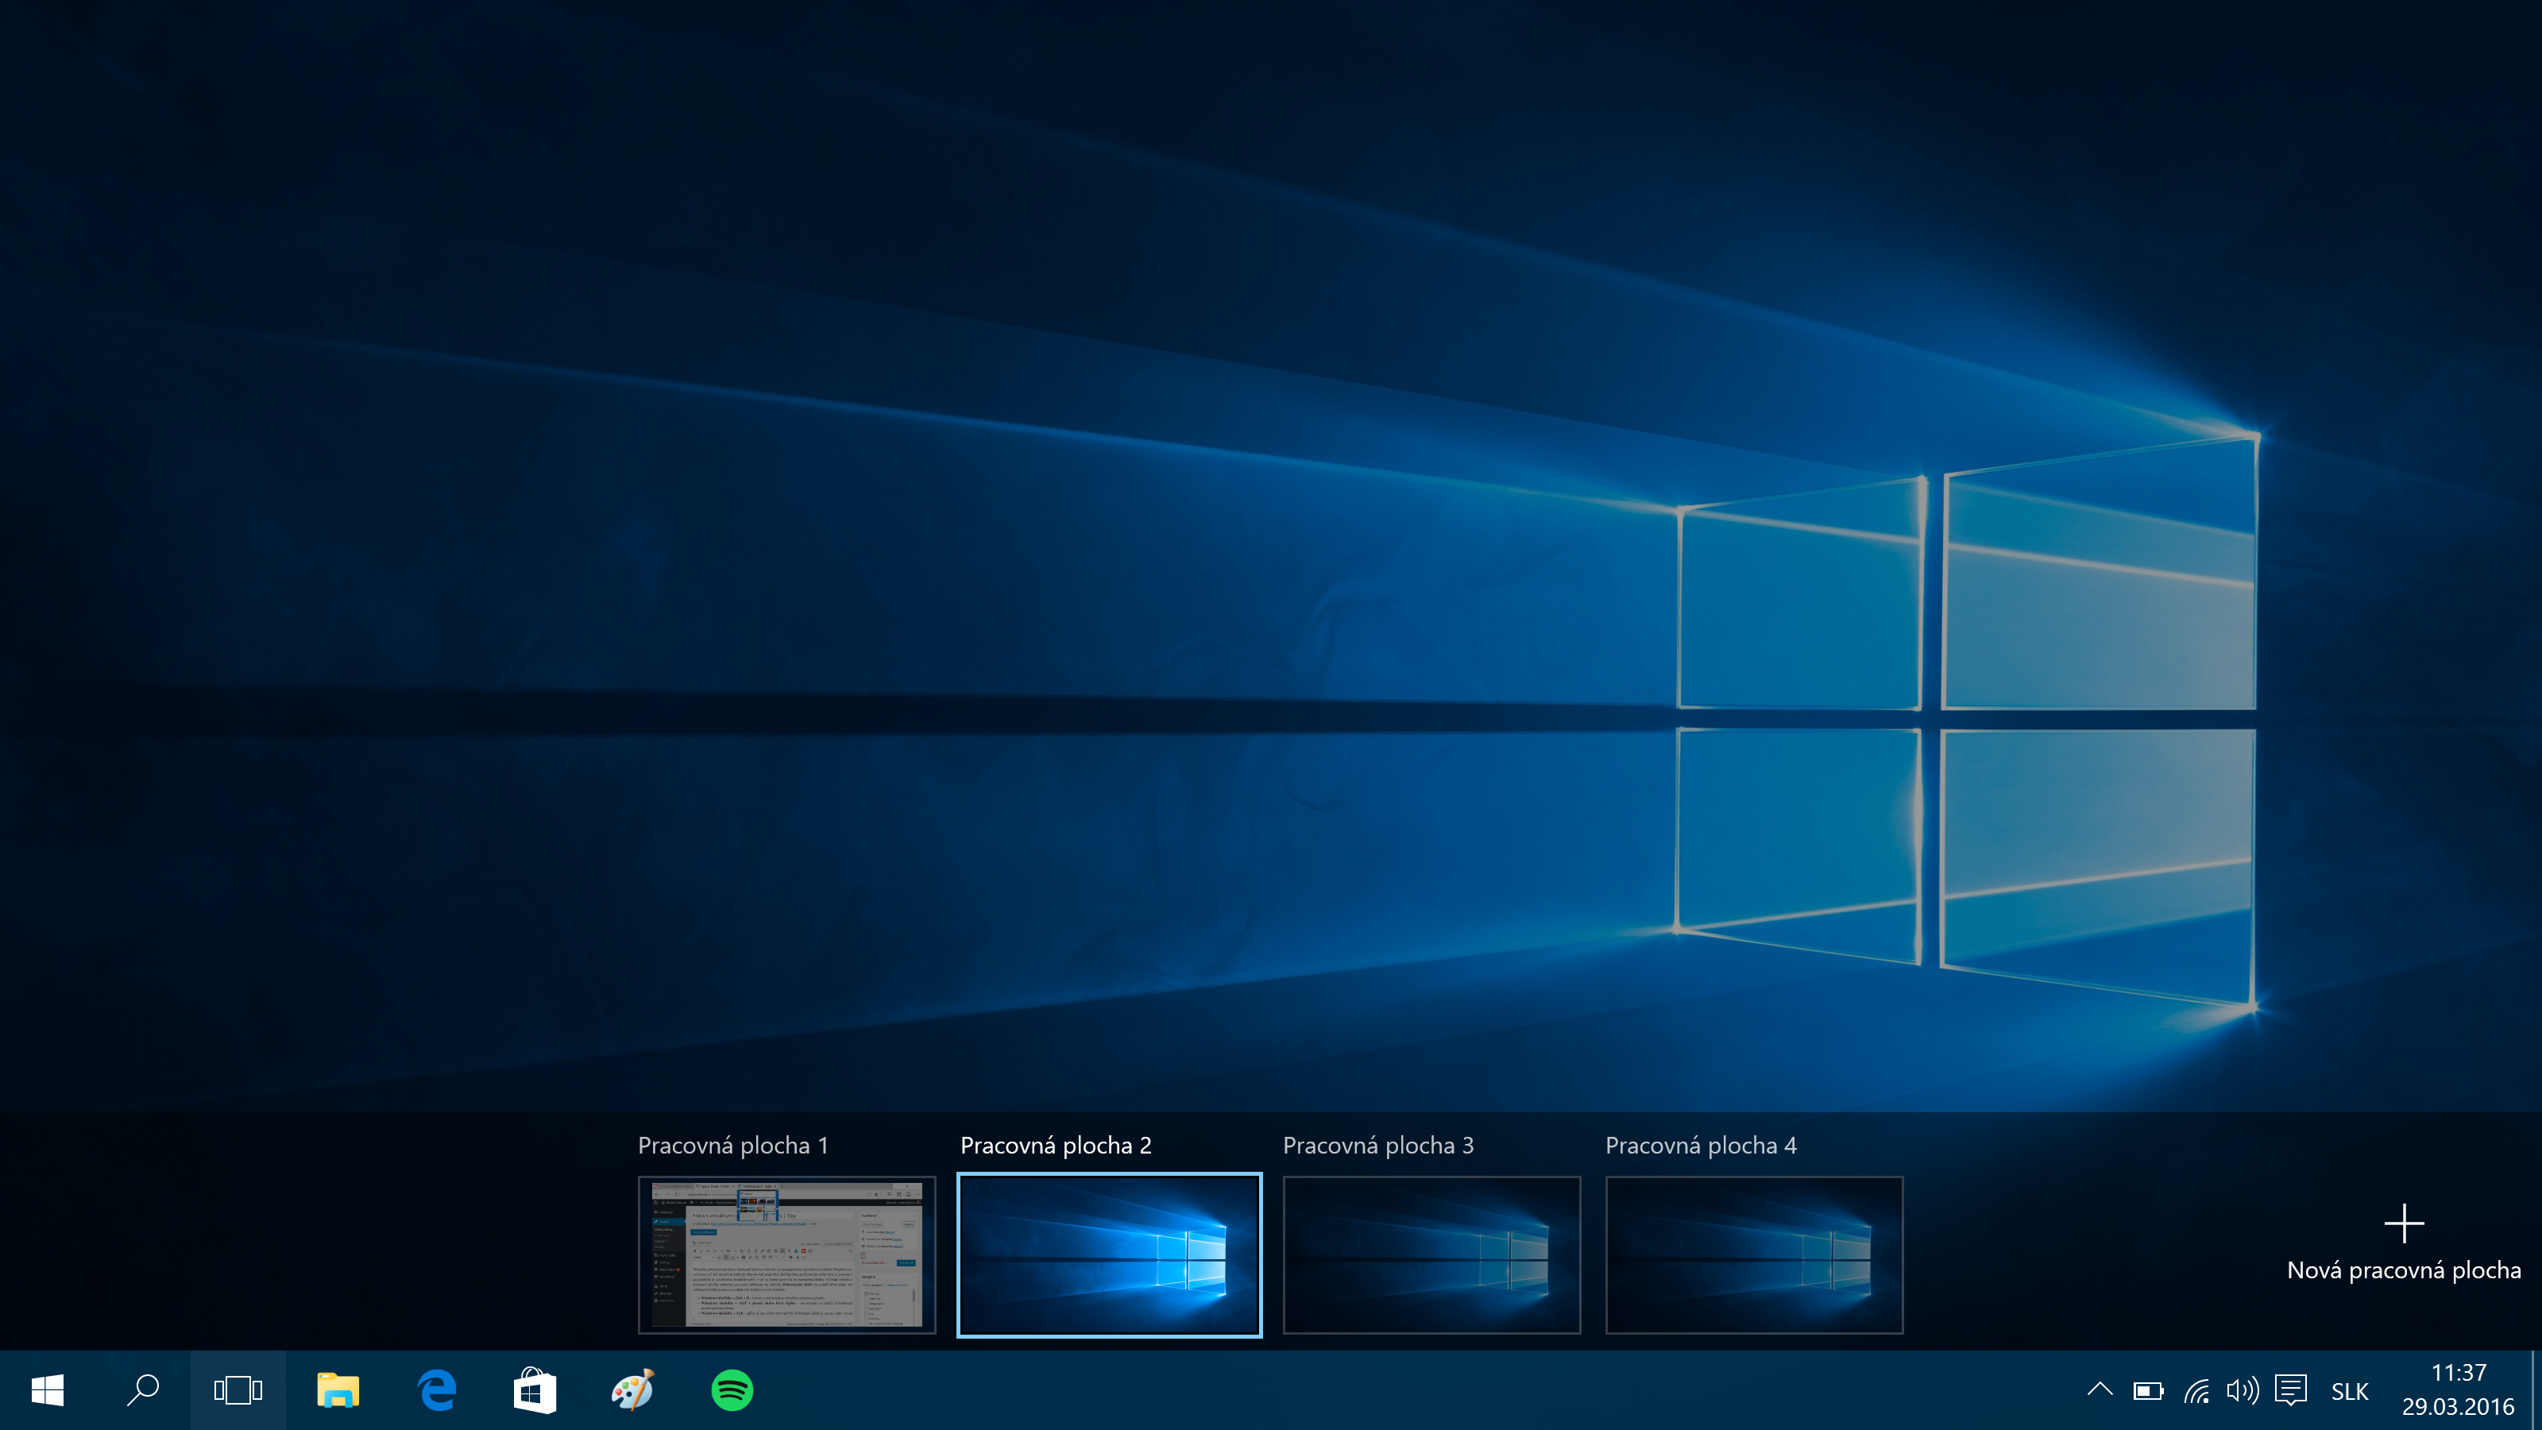Open the clock showing 11:37

tap(2458, 1389)
